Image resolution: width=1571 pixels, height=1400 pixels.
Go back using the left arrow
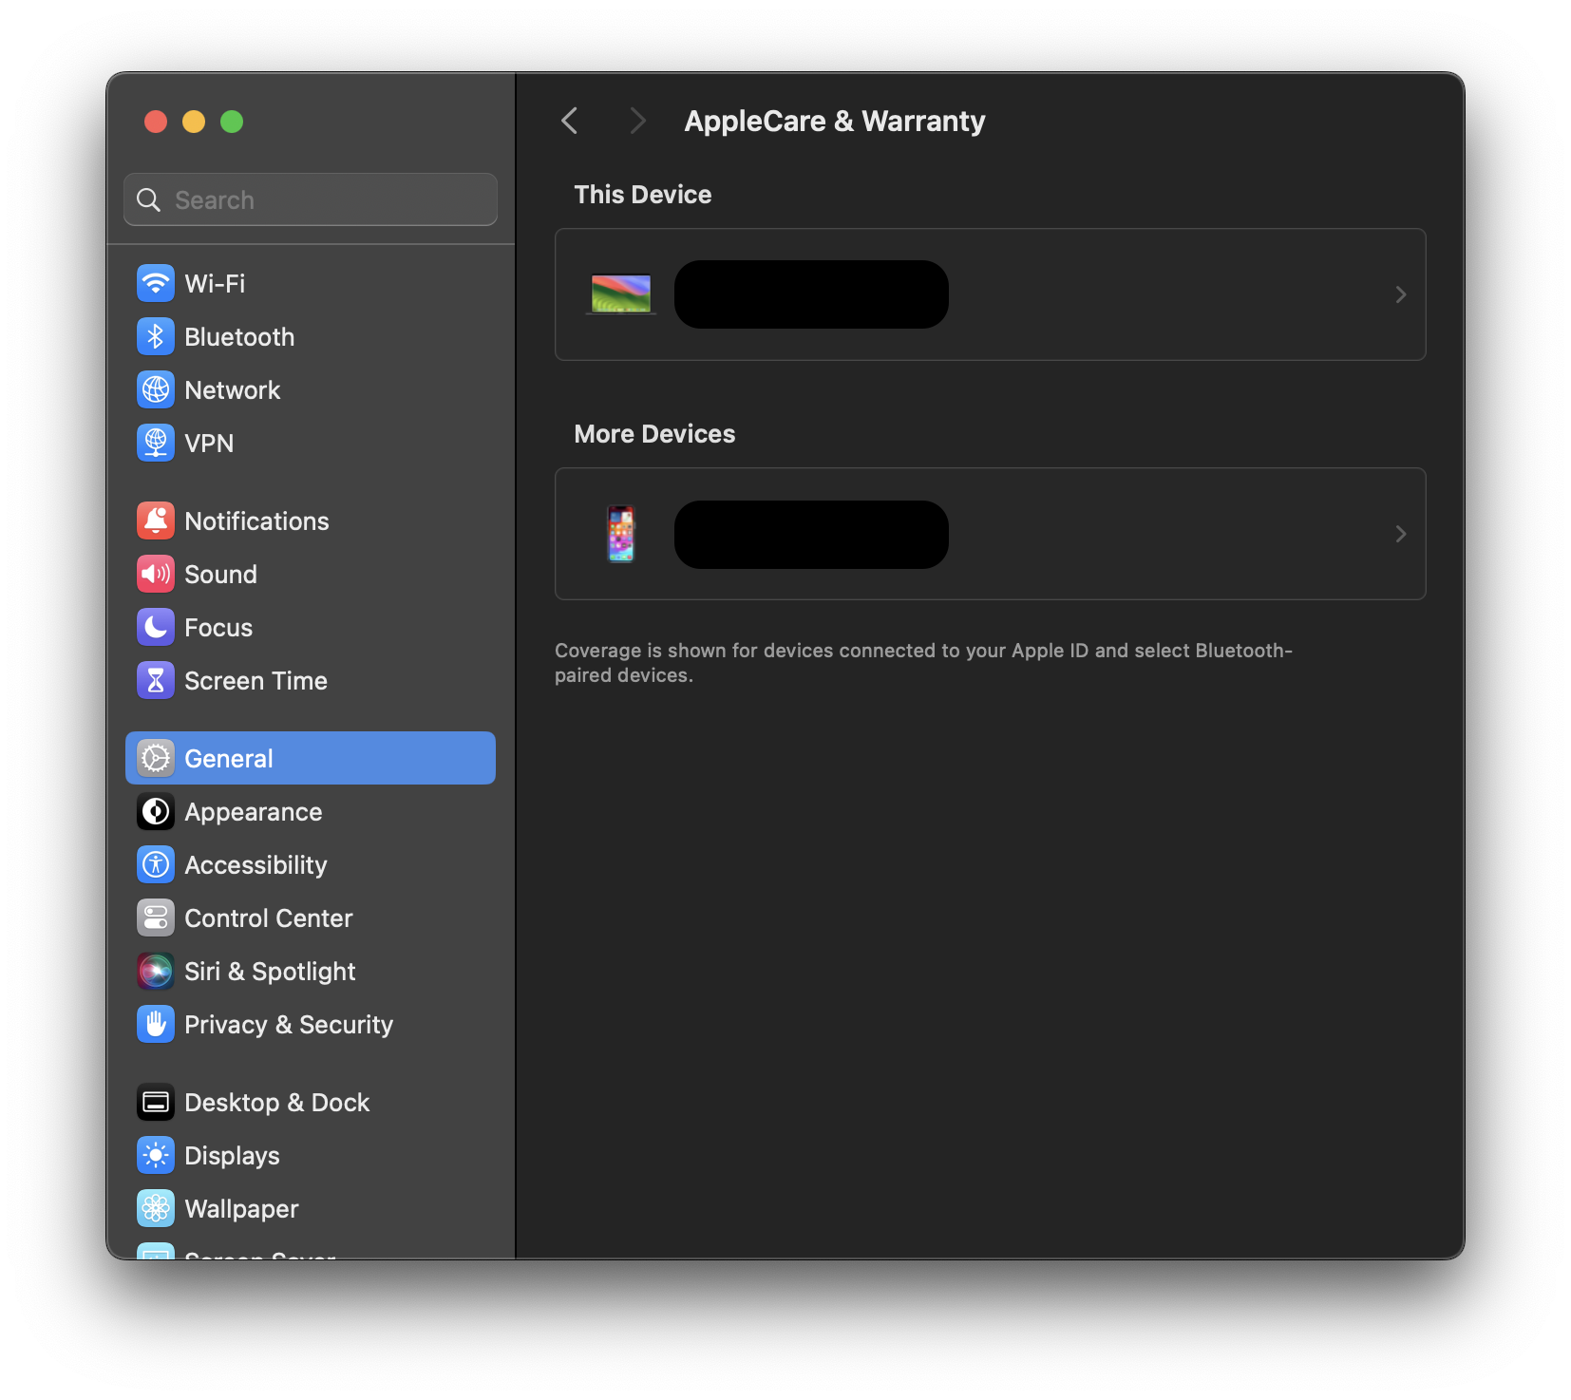[570, 121]
